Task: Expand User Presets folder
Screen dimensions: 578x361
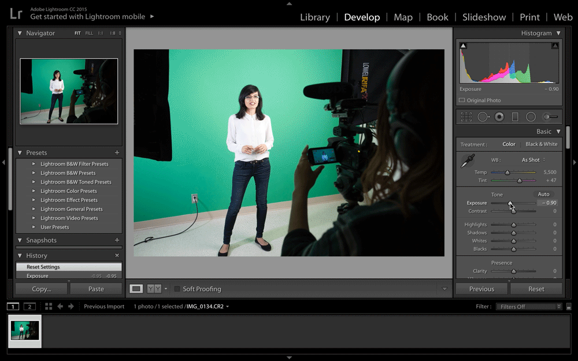Action: click(34, 227)
